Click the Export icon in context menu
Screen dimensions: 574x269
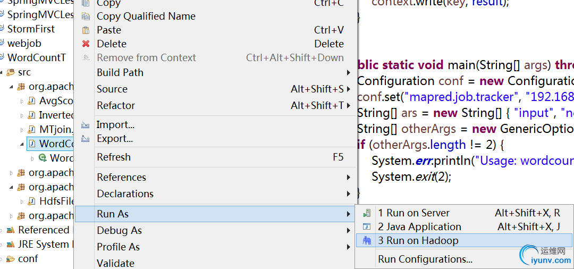click(86, 139)
